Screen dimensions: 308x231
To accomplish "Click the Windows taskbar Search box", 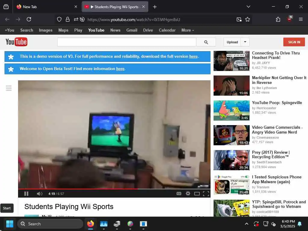I will (x=50, y=224).
